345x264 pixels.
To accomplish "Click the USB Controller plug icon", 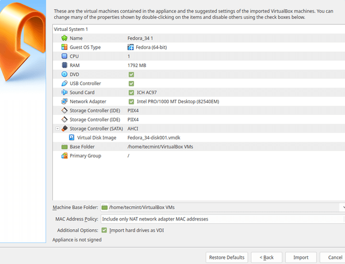I will pyautogui.click(x=64, y=83).
